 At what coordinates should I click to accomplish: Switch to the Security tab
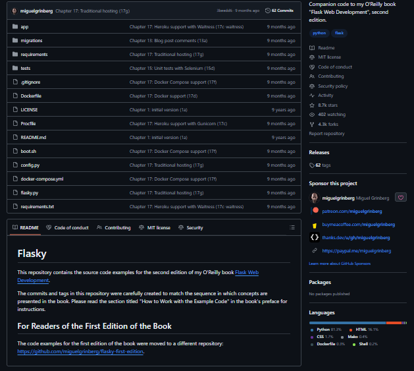[191, 228]
